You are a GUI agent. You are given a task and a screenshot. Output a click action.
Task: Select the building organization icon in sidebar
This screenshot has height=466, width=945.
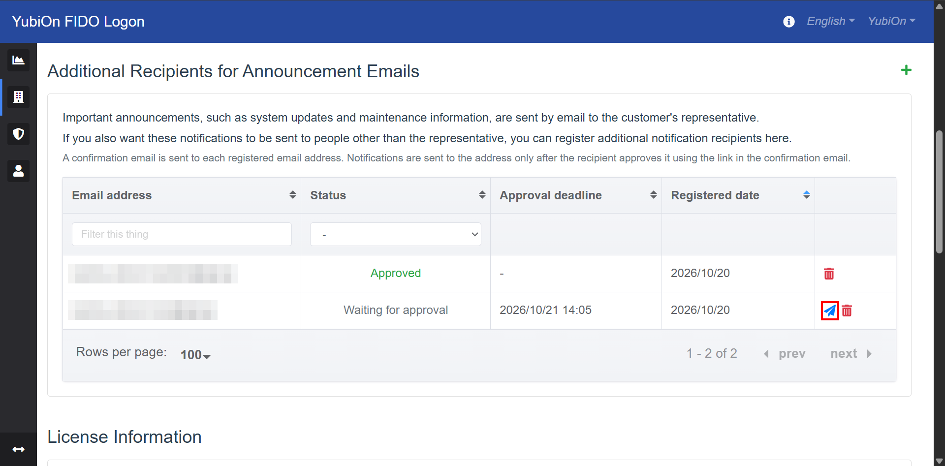click(18, 97)
